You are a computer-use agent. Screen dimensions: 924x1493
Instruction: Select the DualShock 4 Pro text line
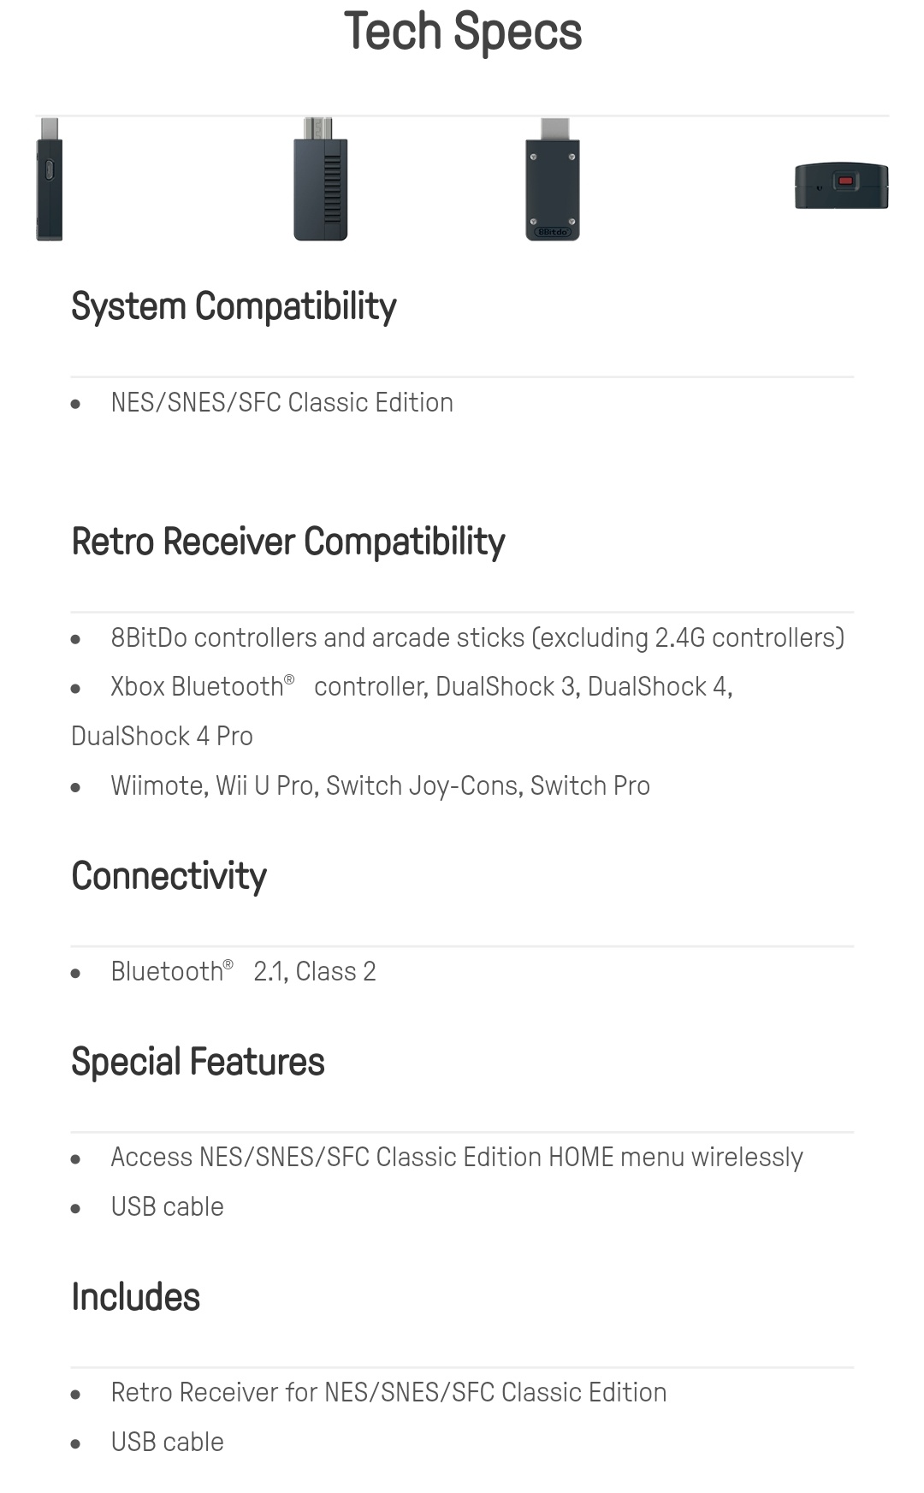click(163, 737)
